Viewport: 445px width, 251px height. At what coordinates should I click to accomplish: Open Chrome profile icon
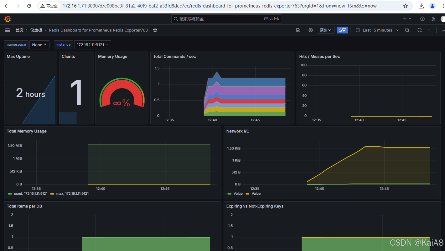click(432, 6)
